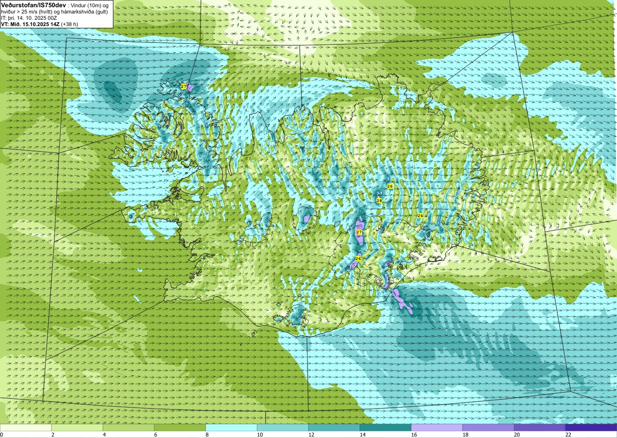Click the 10–12 m/s light teal legend swatch
617x438 pixels.
(x=283, y=427)
